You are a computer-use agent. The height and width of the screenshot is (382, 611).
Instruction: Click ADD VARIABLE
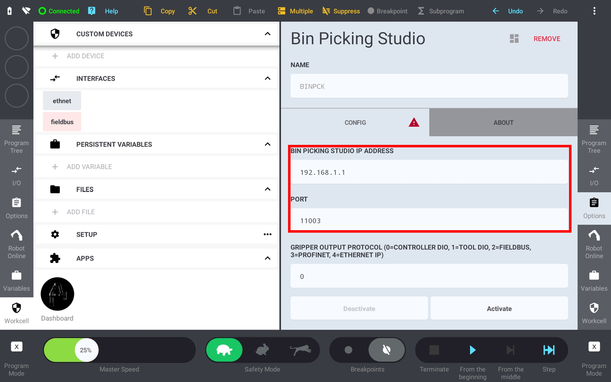pyautogui.click(x=82, y=167)
